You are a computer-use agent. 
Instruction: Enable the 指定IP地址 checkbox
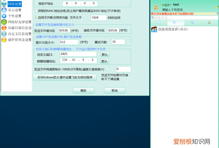37,3
